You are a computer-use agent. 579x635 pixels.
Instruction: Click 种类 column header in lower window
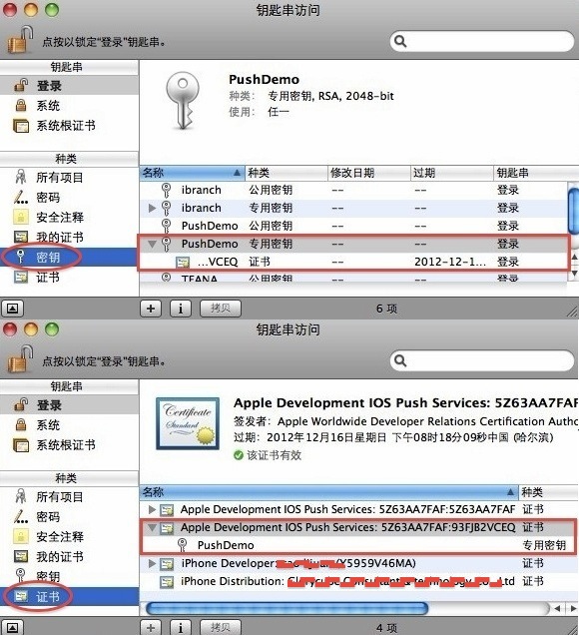click(x=549, y=492)
